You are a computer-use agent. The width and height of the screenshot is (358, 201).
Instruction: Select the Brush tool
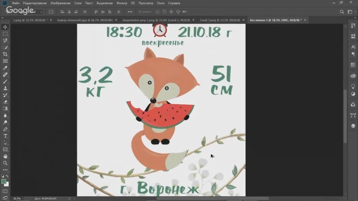pos(5,82)
